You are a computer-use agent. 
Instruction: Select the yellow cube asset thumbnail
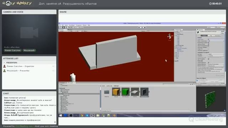point(116,92)
